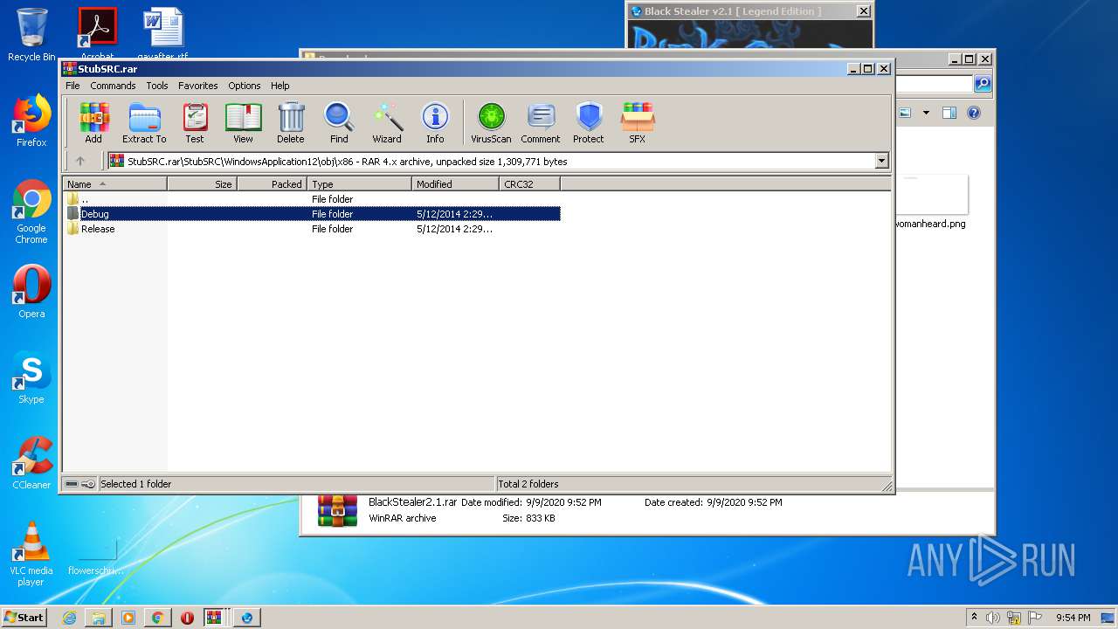Open Recycle Bin desktop icon
The width and height of the screenshot is (1118, 629).
tap(31, 35)
